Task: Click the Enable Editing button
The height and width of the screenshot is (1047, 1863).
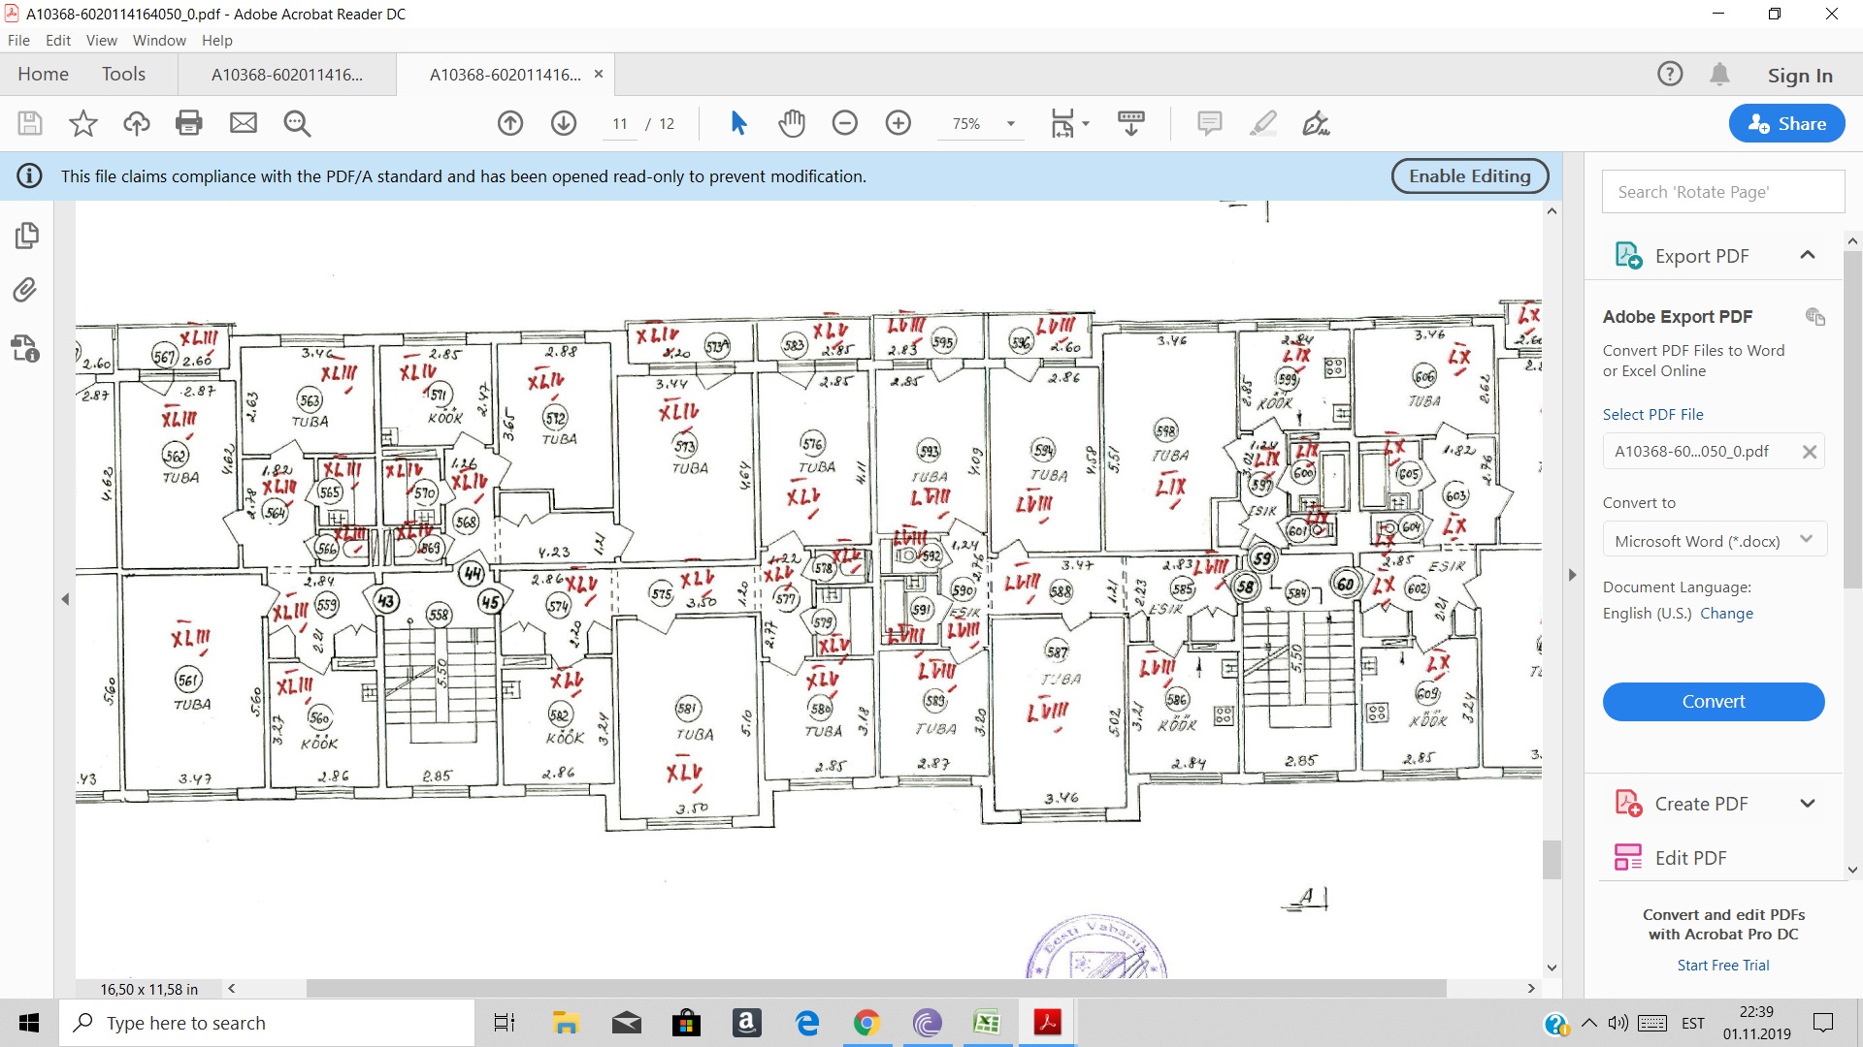Action: click(1469, 176)
